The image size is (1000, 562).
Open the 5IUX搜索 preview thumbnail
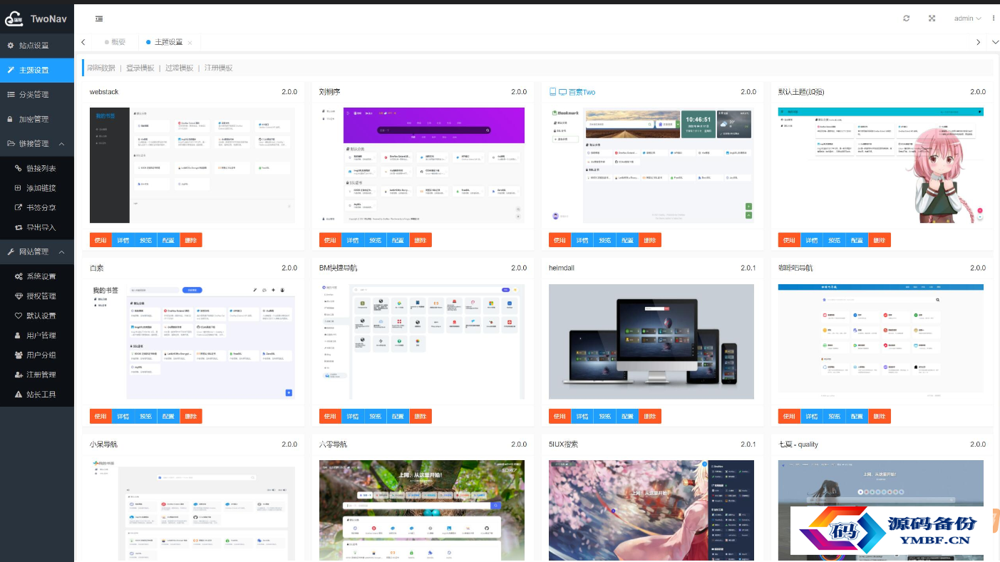tap(651, 511)
